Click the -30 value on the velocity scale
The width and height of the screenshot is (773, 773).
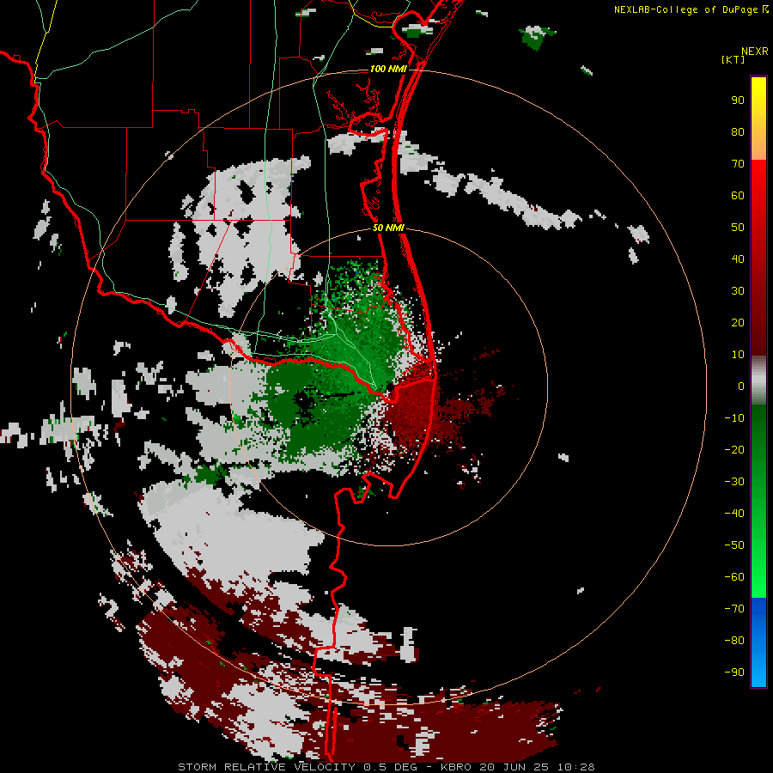(734, 482)
